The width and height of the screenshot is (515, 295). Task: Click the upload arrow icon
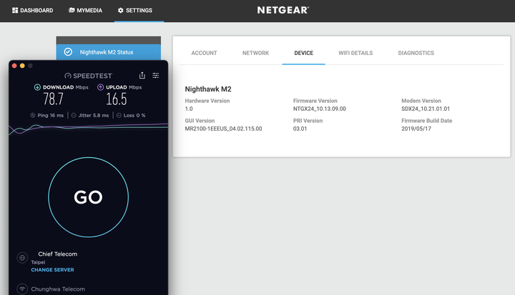pyautogui.click(x=101, y=87)
